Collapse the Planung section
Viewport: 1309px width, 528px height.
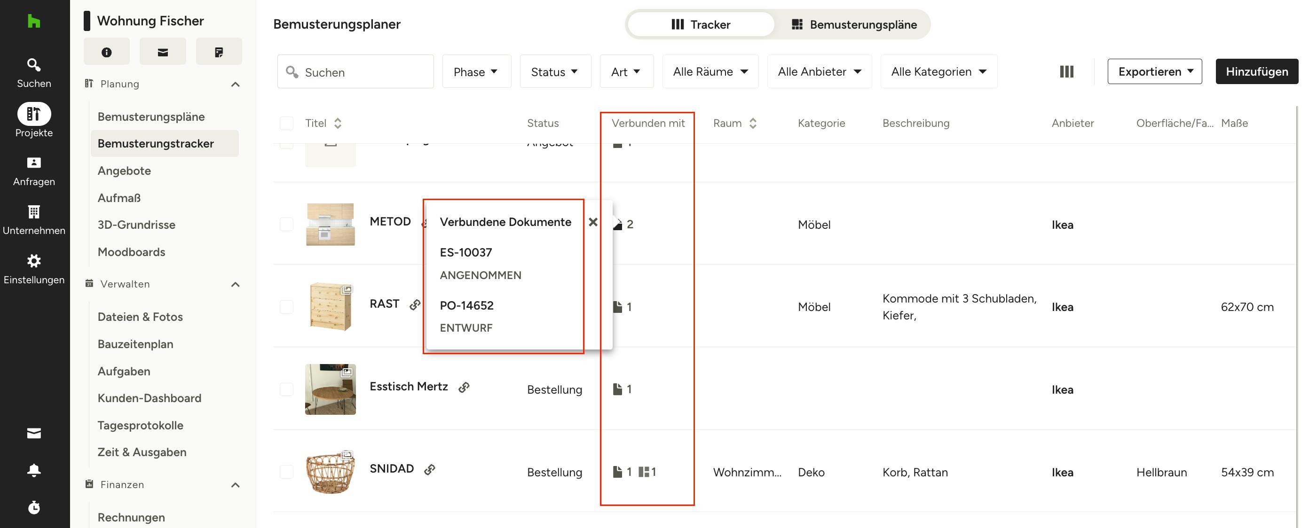235,84
